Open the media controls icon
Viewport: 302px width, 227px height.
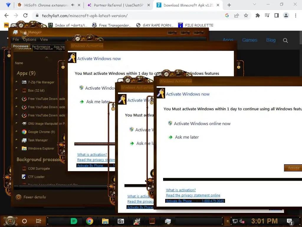click(x=267, y=16)
